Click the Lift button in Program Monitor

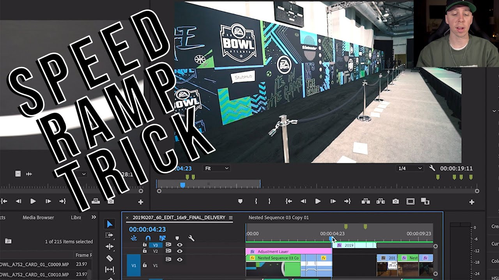click(x=366, y=201)
